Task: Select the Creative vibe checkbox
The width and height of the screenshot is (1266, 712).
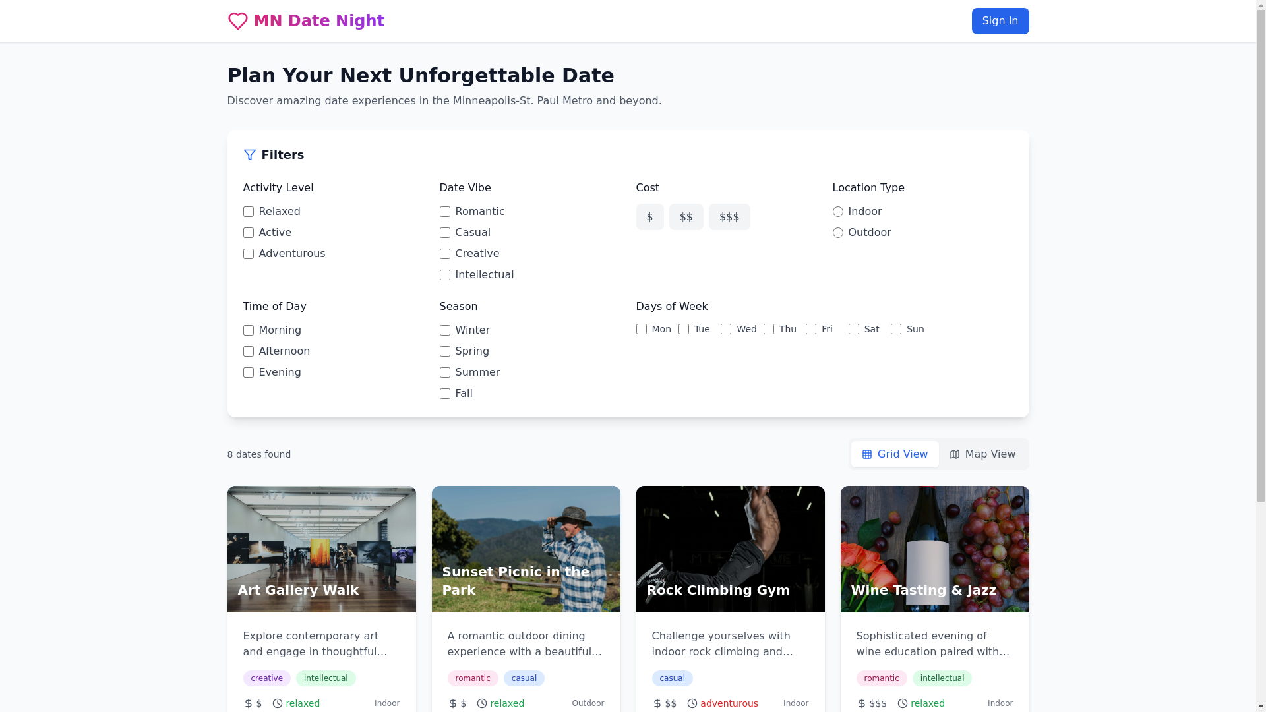Action: [445, 254]
